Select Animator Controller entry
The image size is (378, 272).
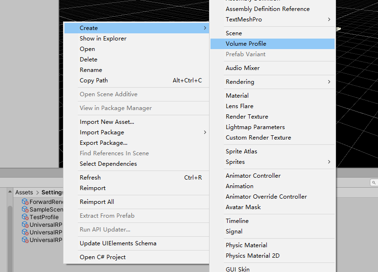pyautogui.click(x=273, y=176)
